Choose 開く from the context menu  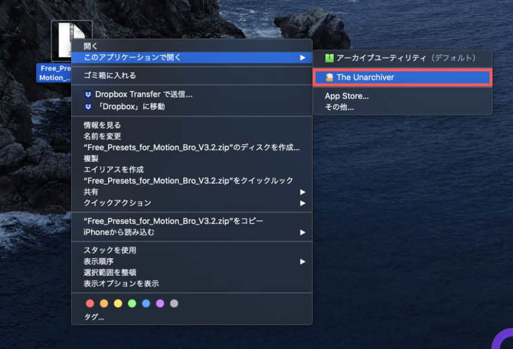pos(192,46)
